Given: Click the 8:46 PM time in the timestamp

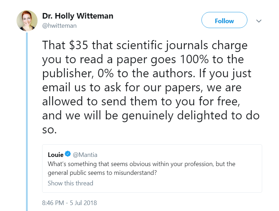Looking at the screenshot, I should pos(53,203).
